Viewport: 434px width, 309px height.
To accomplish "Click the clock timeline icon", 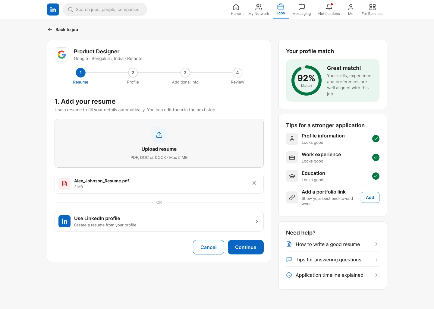I will click(x=289, y=275).
